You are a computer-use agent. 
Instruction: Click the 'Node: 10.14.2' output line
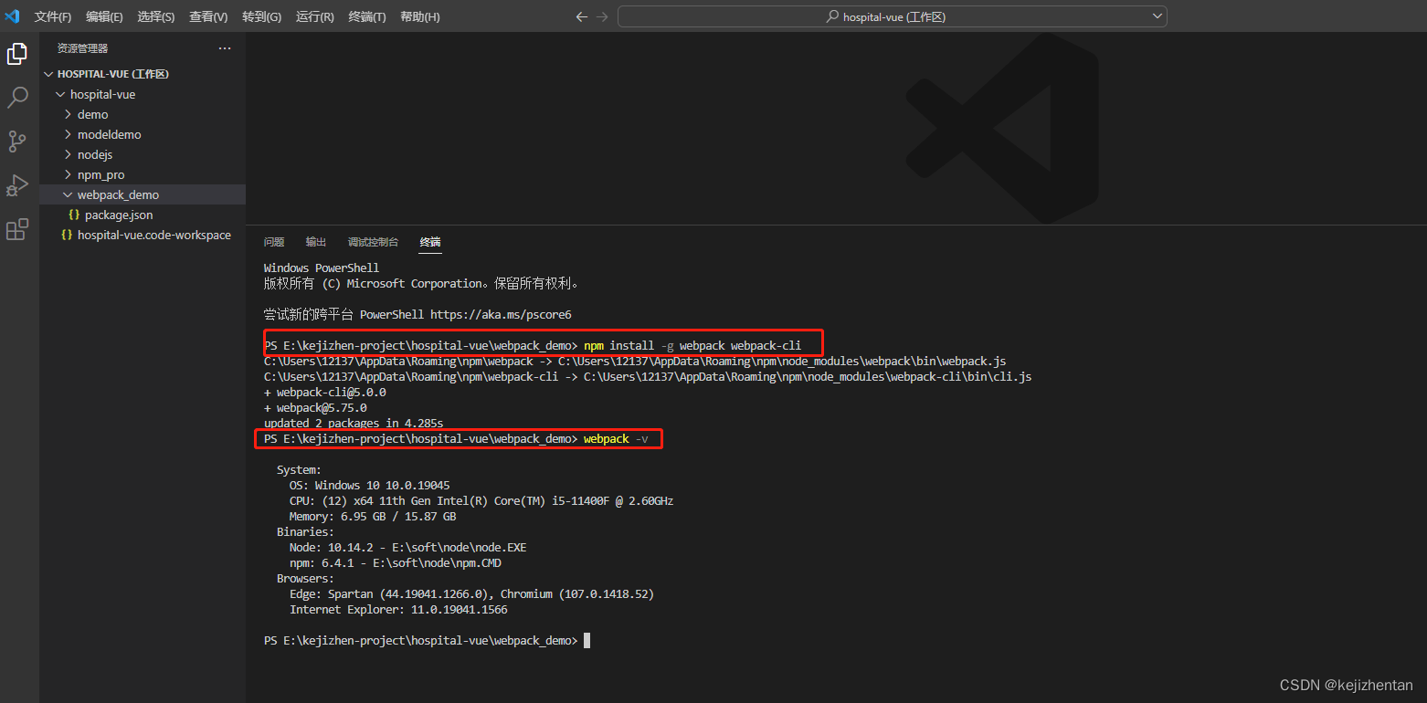click(408, 548)
